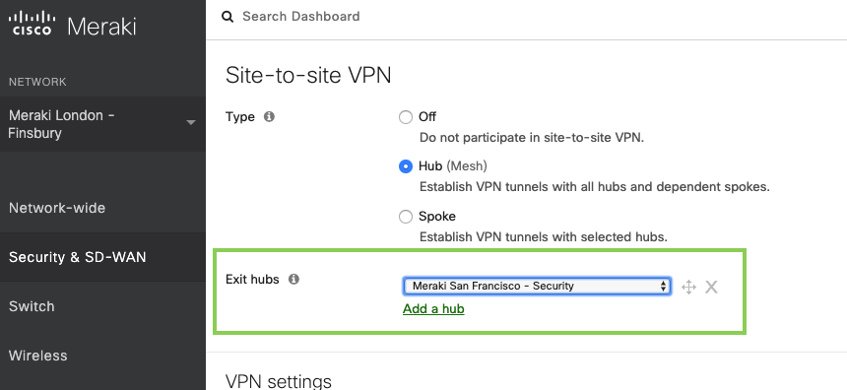Click the move handle for exit hub

pyautogui.click(x=688, y=287)
